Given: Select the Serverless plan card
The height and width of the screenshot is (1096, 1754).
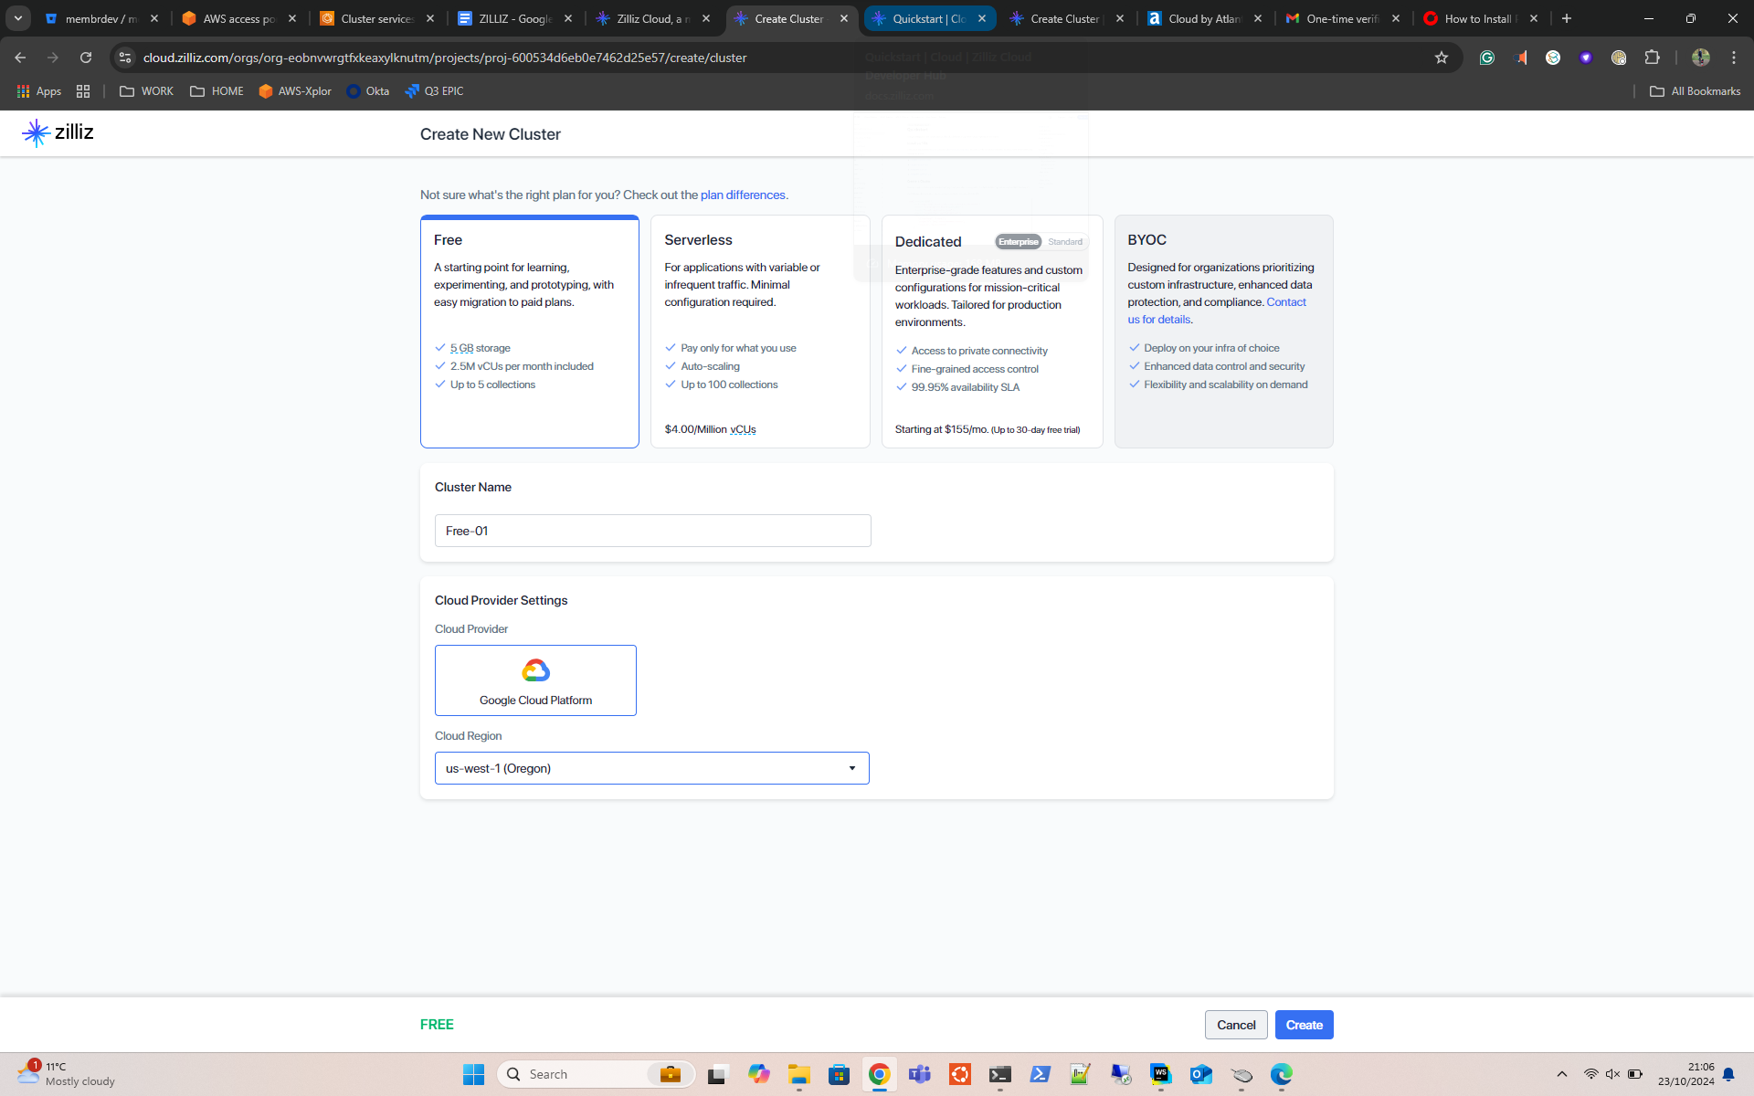Looking at the screenshot, I should pyautogui.click(x=759, y=331).
